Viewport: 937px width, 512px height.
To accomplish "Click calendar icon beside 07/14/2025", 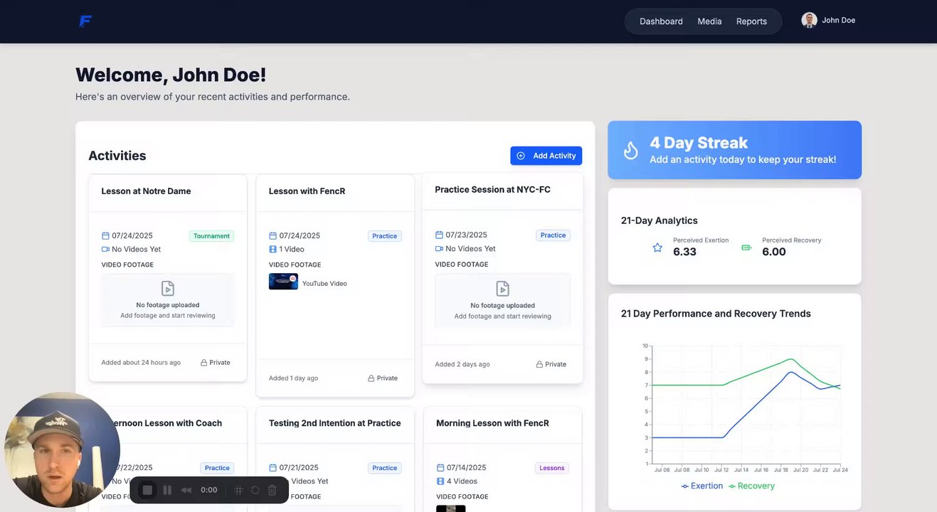I will [x=440, y=468].
